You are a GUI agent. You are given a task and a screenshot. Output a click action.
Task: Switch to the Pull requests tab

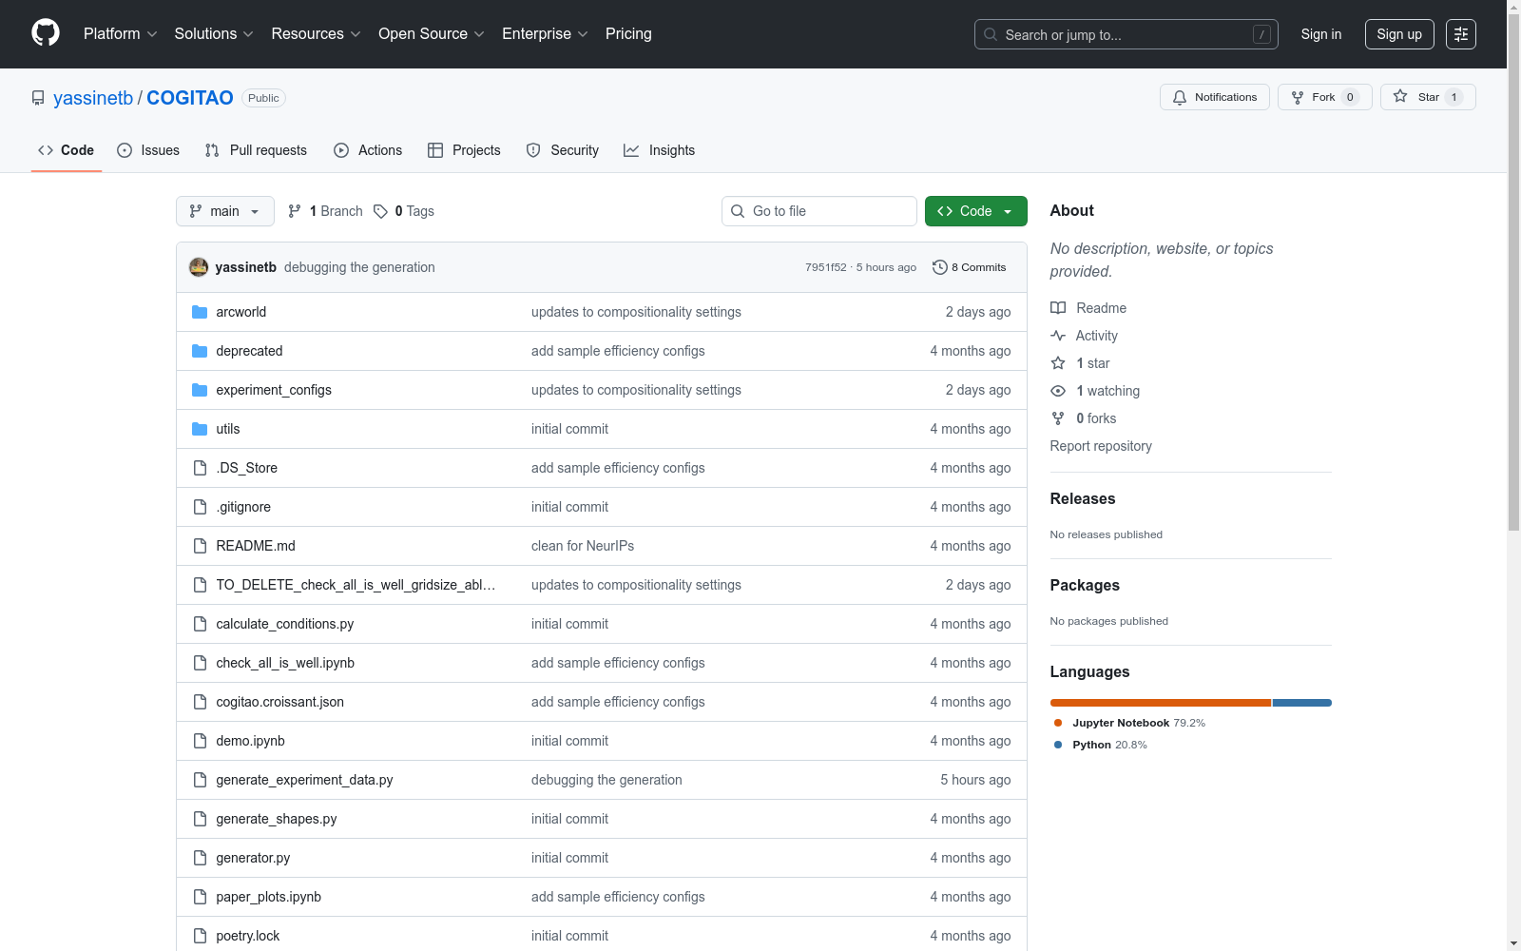point(256,150)
